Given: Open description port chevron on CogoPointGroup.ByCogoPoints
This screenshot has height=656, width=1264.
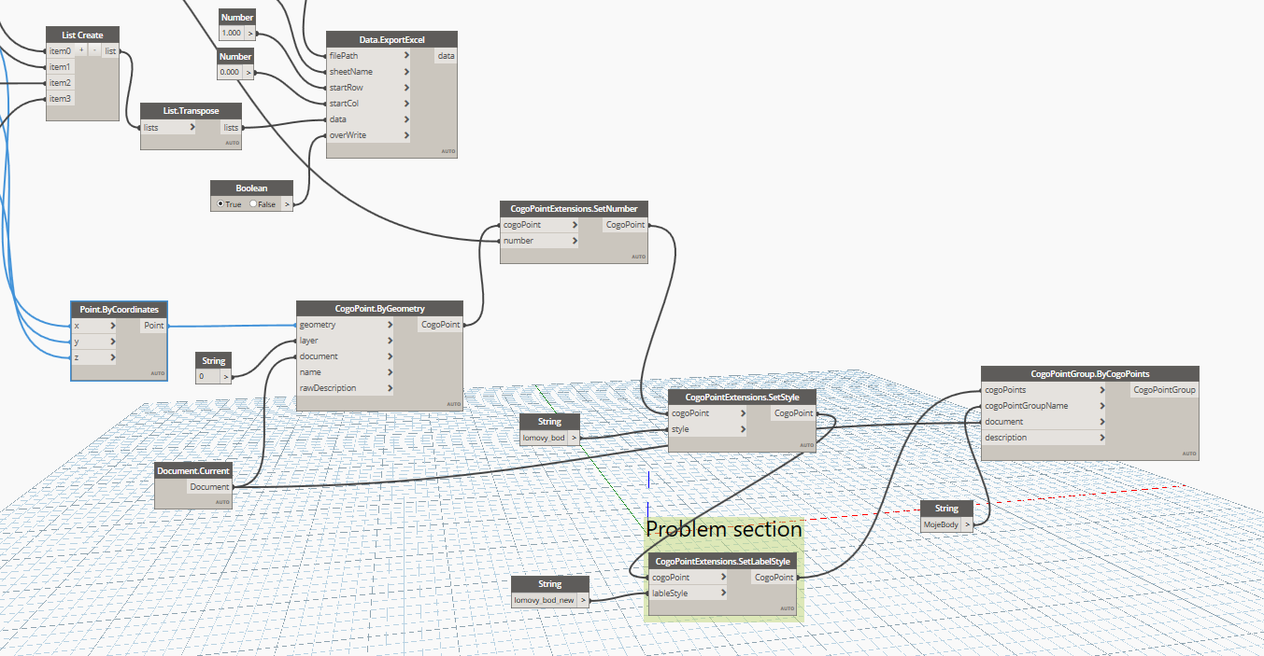Looking at the screenshot, I should (1102, 437).
